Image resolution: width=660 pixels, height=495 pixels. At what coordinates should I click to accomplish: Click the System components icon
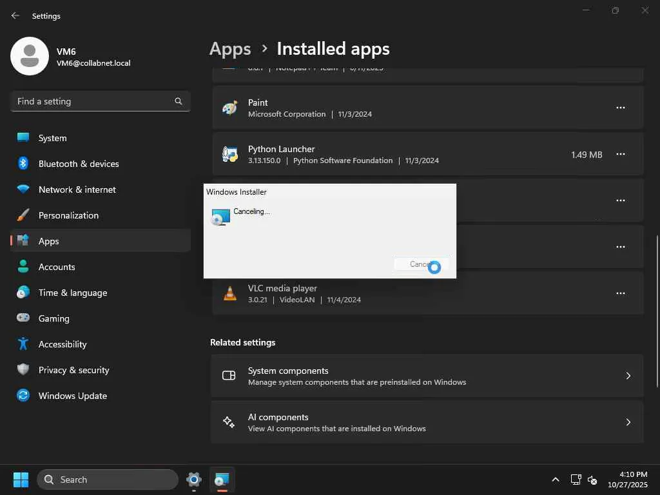click(229, 376)
